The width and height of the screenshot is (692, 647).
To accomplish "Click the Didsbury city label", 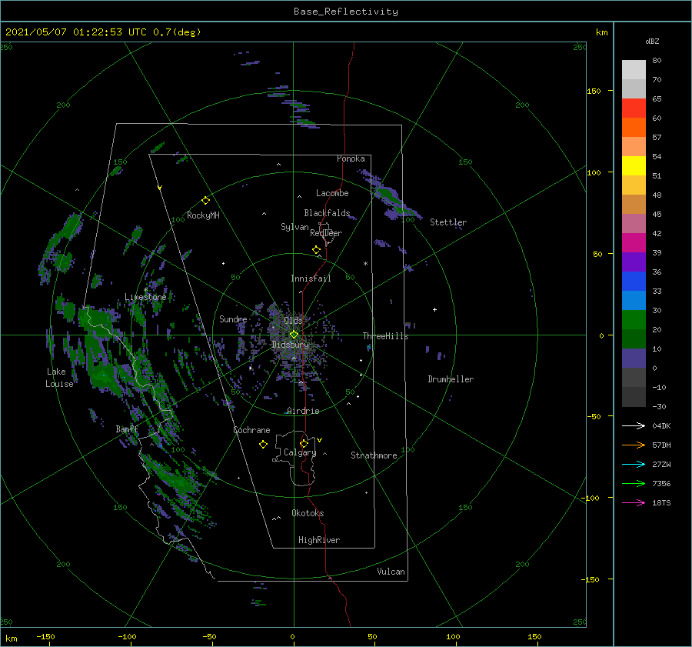I will 290,345.
